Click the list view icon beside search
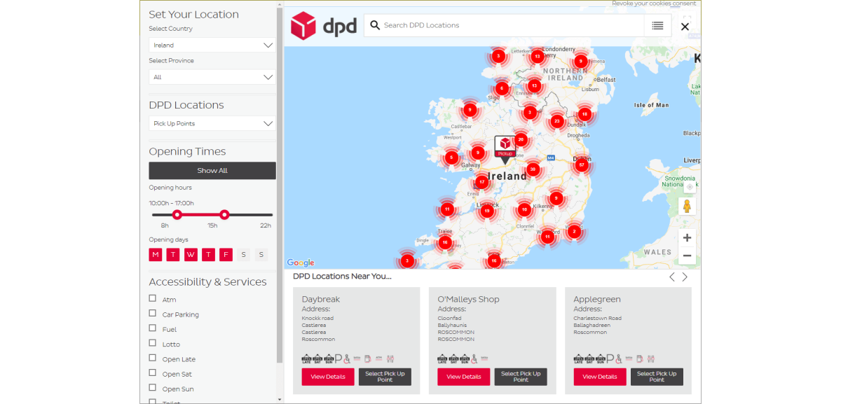 [657, 25]
